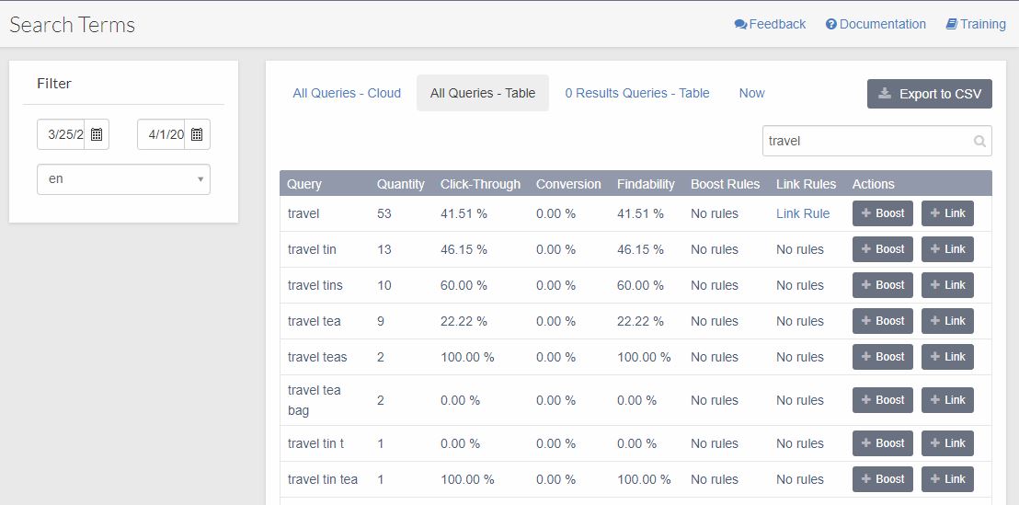Click the search magnifier icon
1019x505 pixels.
(x=979, y=142)
